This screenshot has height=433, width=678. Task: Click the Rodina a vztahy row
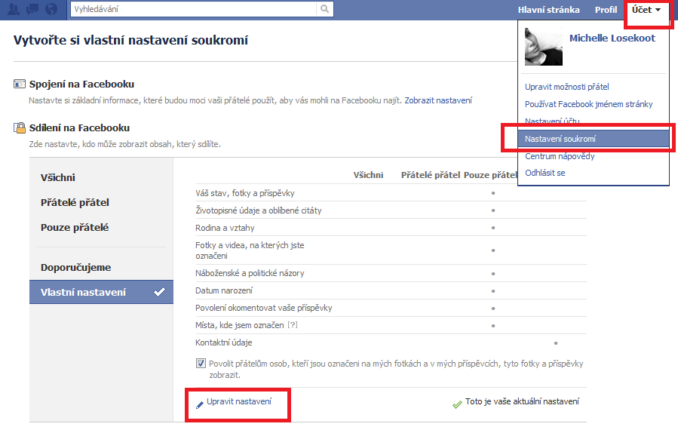(391, 228)
